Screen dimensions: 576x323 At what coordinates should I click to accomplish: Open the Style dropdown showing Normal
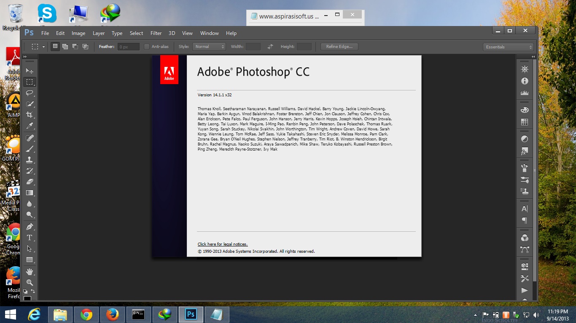[209, 47]
